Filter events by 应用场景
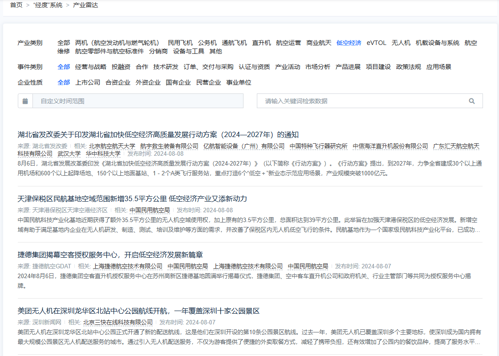 (x=439, y=67)
